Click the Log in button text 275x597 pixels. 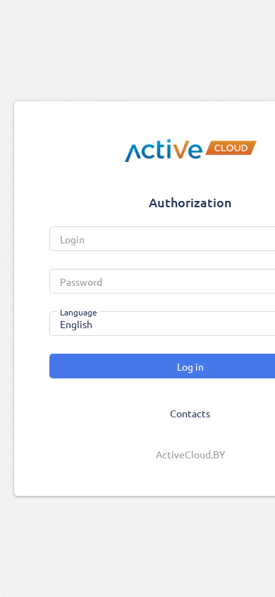pos(190,367)
